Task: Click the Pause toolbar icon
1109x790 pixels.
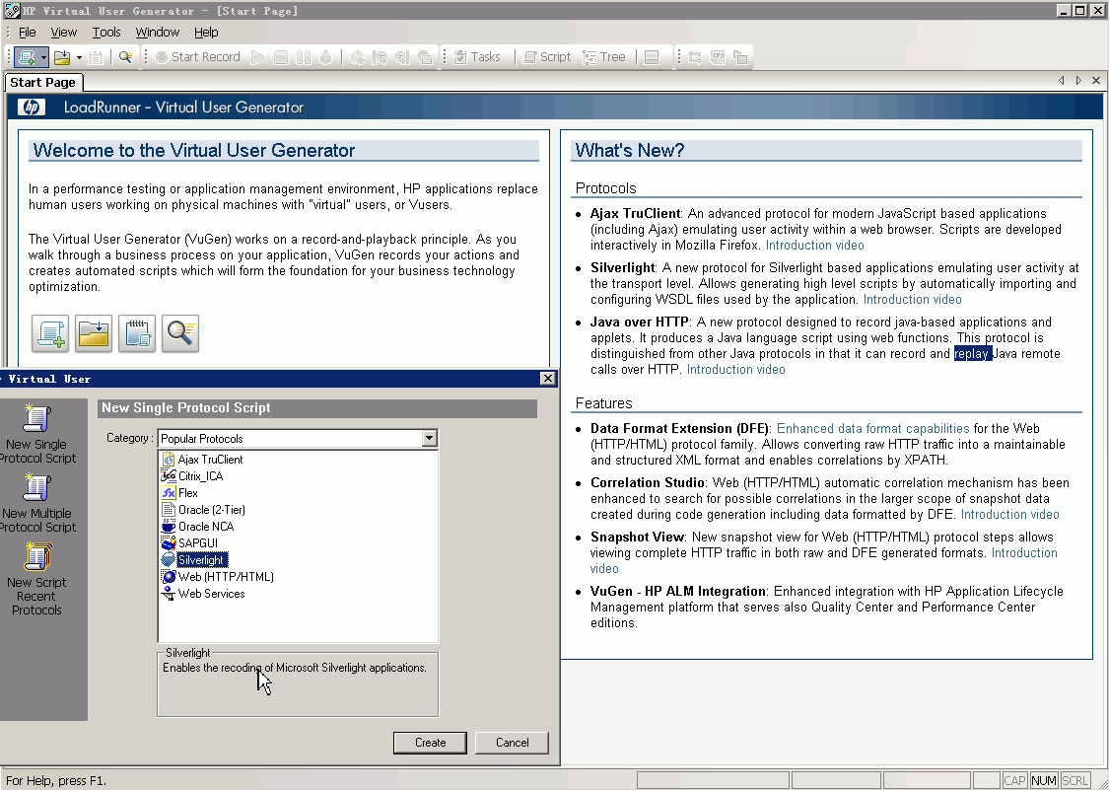Action: point(304,57)
